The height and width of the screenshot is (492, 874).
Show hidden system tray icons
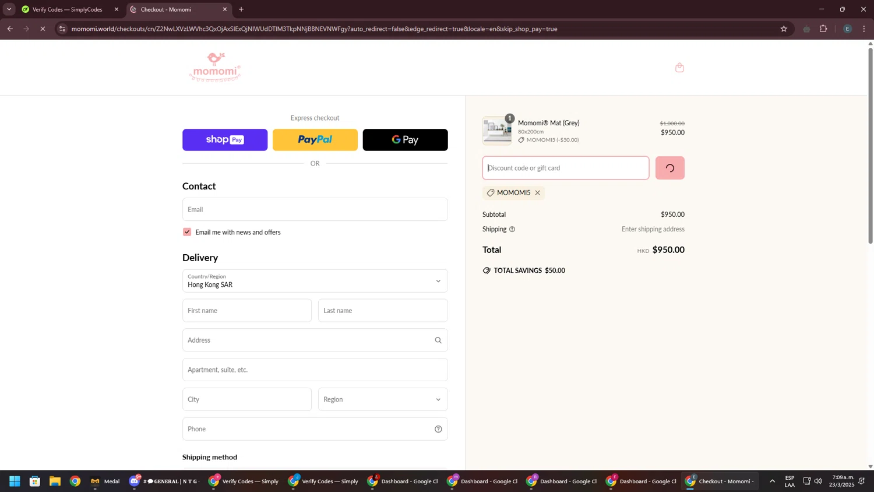pyautogui.click(x=773, y=482)
